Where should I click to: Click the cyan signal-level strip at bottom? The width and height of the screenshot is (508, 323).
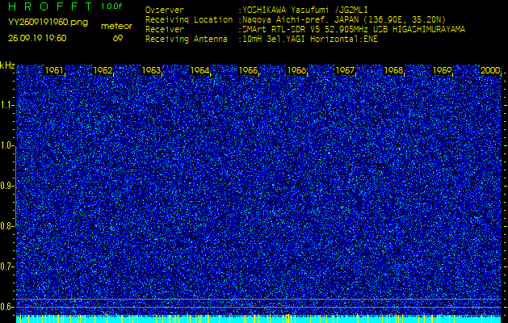pos(258,319)
